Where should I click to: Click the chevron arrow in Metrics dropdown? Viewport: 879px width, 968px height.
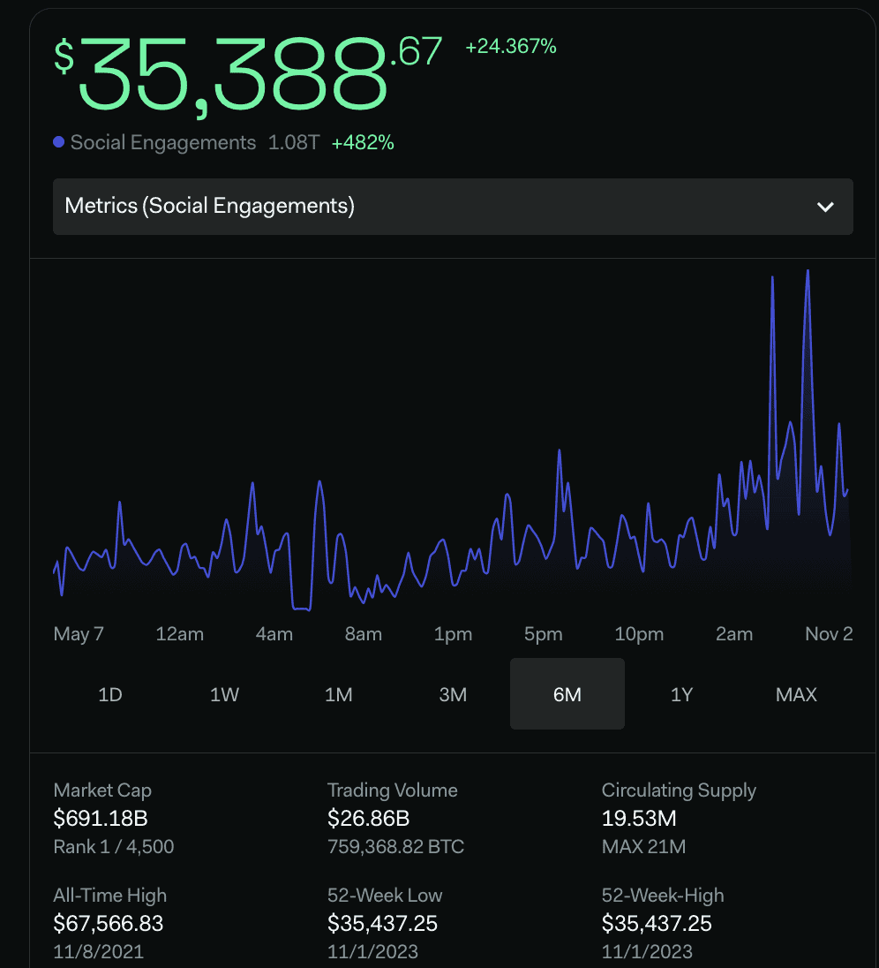(x=825, y=207)
